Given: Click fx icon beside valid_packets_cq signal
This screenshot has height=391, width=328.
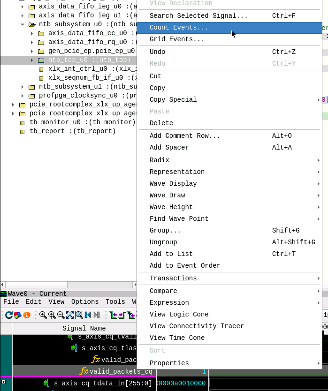Looking at the screenshot, I should [x=84, y=371].
